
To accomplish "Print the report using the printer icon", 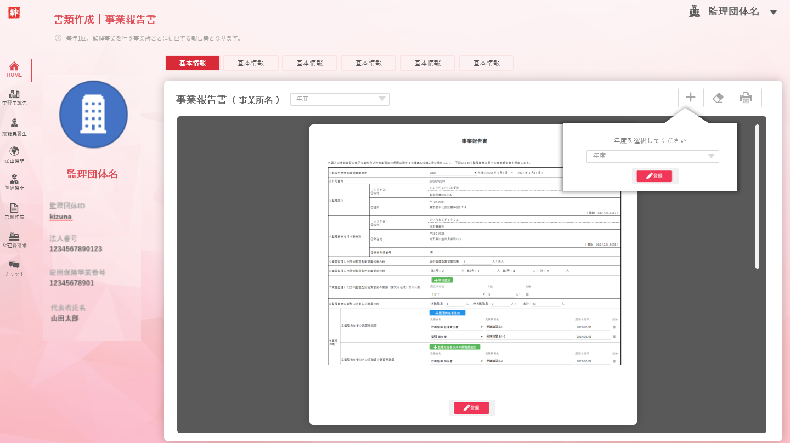I will point(746,98).
